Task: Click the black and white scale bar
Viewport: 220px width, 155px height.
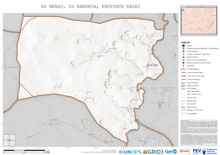Action: click(24, 150)
